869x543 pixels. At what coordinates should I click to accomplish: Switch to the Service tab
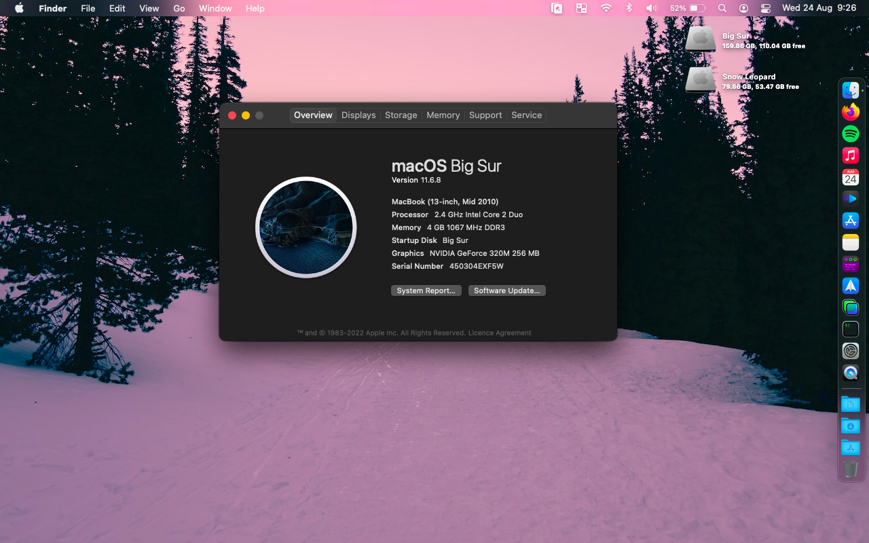pos(527,115)
